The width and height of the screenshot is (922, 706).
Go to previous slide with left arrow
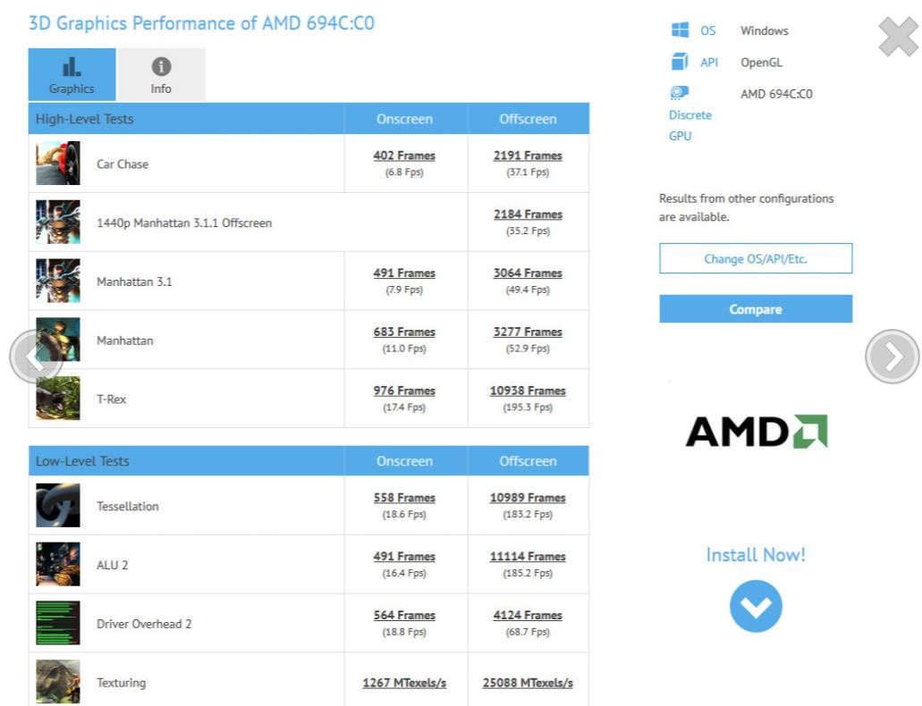click(34, 357)
